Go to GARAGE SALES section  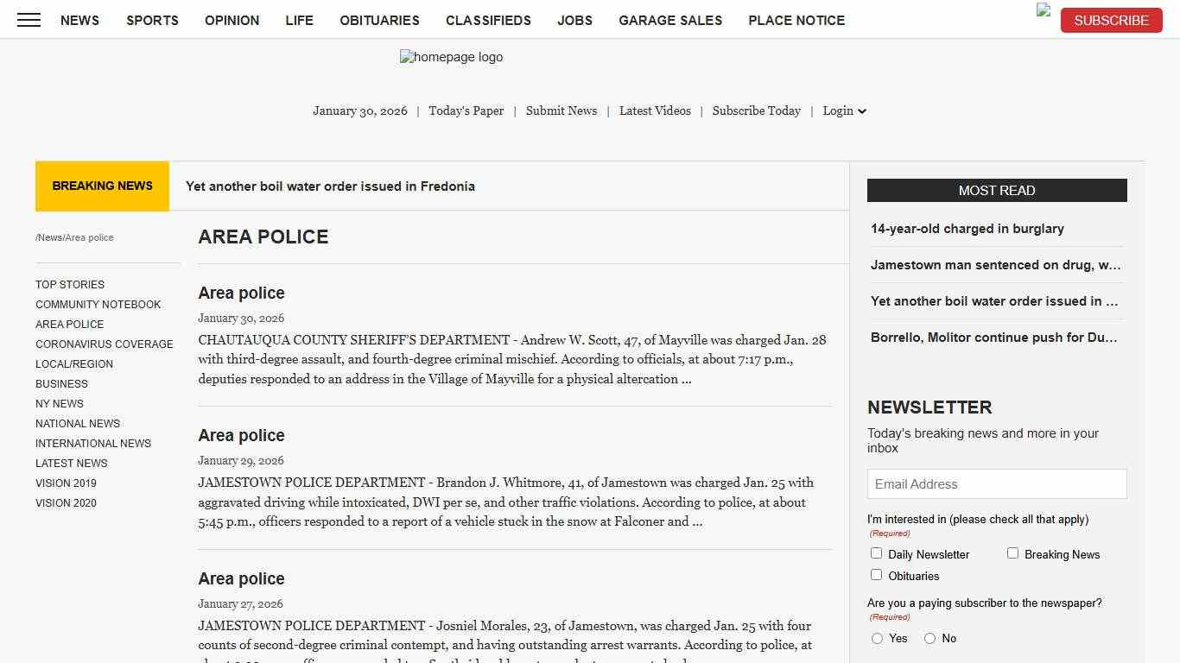coord(670,20)
